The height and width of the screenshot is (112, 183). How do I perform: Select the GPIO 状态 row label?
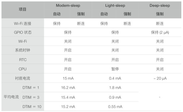pyautogui.click(x=23, y=32)
